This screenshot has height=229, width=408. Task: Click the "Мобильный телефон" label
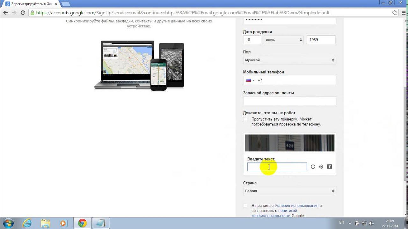tap(263, 72)
